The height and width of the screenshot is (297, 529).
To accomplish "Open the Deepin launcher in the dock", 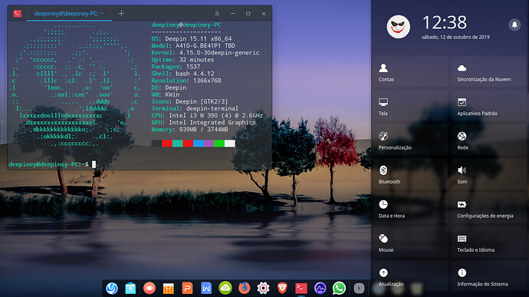I will click(x=112, y=289).
